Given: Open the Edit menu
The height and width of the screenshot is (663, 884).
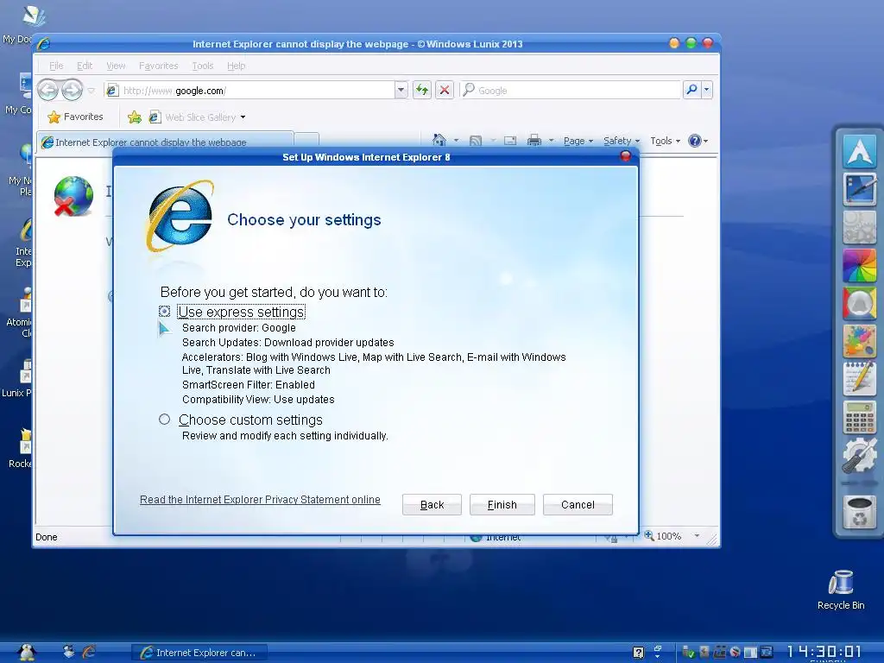Looking at the screenshot, I should tap(85, 66).
